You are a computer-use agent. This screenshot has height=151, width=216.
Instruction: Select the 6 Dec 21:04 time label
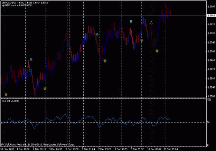pos(88,149)
